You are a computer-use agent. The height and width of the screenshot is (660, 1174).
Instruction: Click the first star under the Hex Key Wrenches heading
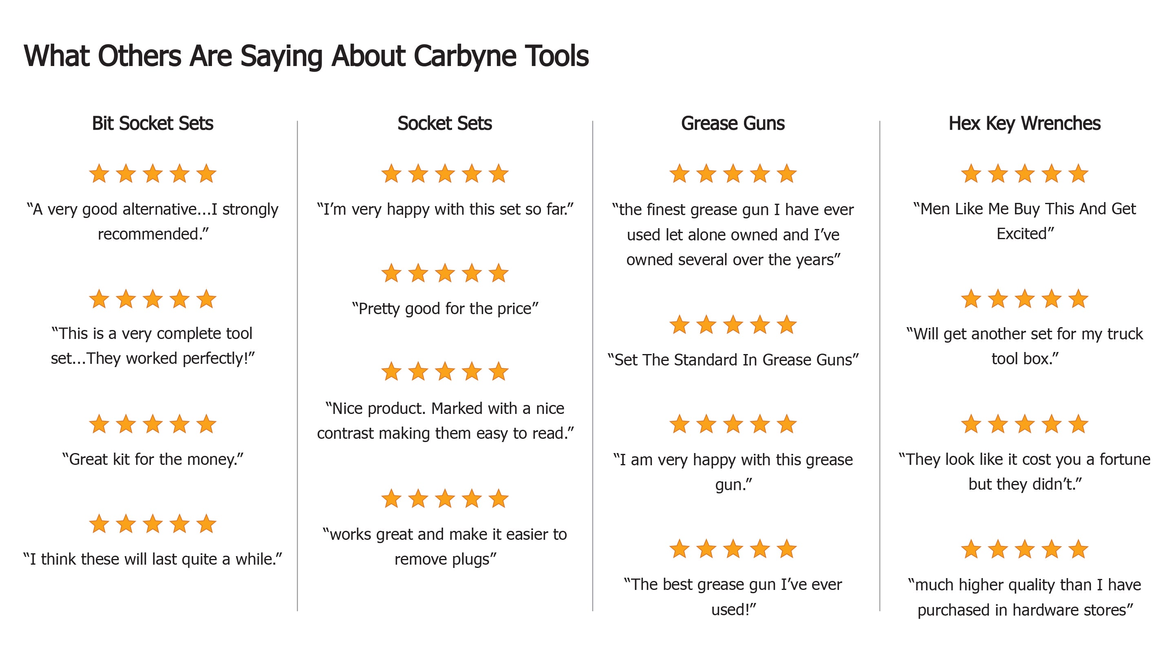point(971,174)
